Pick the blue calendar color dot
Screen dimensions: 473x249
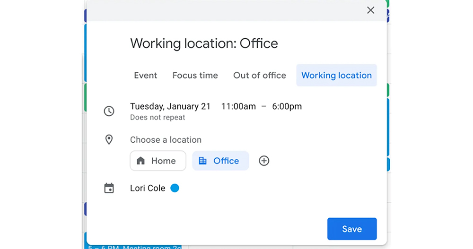tap(175, 188)
